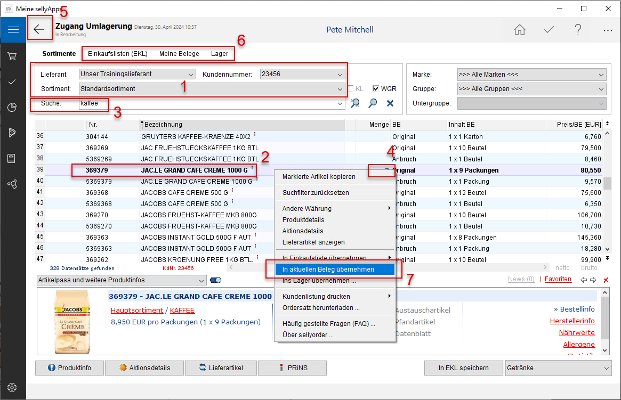Screen dimensions: 621x400
Task: Click the back arrow button
Action: tap(39, 29)
